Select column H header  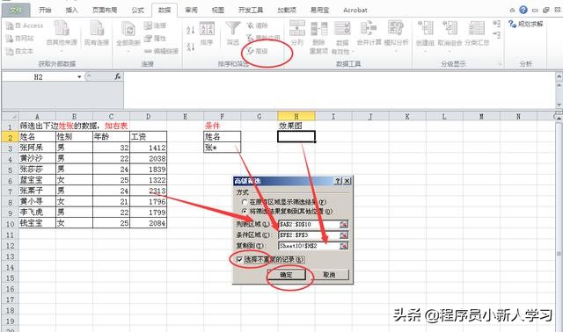(296, 116)
